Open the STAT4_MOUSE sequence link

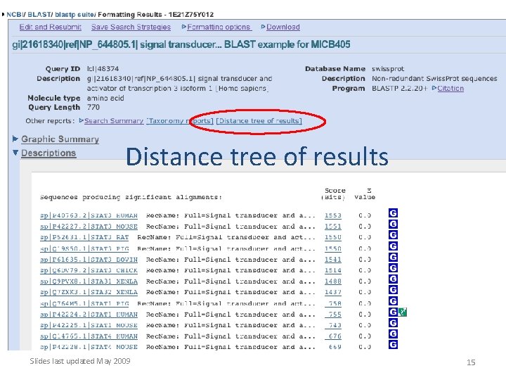pos(89,347)
